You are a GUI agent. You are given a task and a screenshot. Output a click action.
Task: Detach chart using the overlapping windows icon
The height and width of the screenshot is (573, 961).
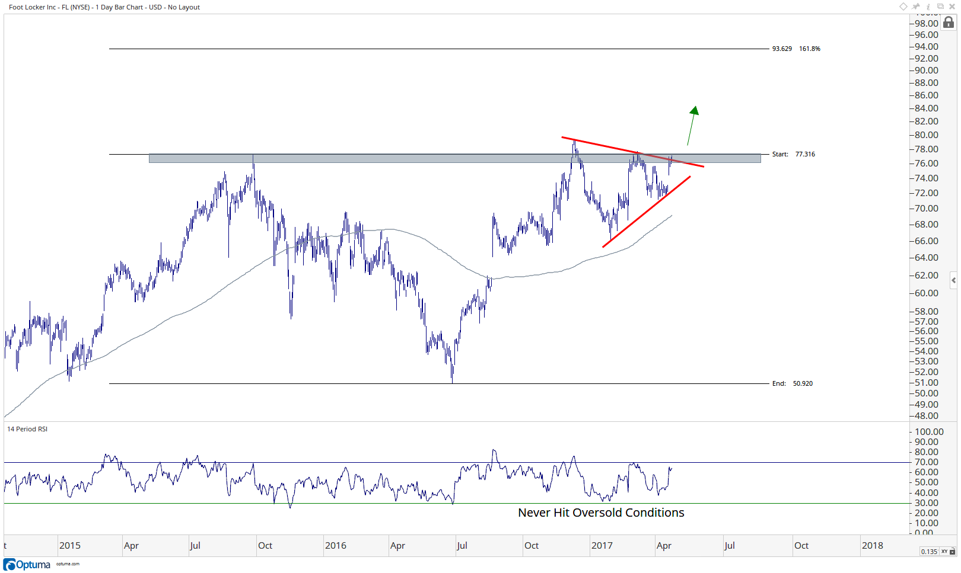(940, 7)
